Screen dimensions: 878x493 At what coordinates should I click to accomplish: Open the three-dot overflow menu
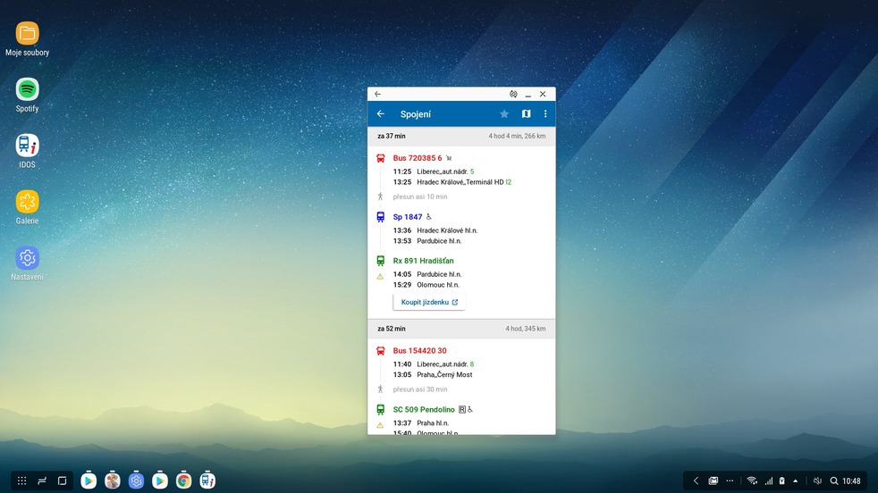point(545,114)
